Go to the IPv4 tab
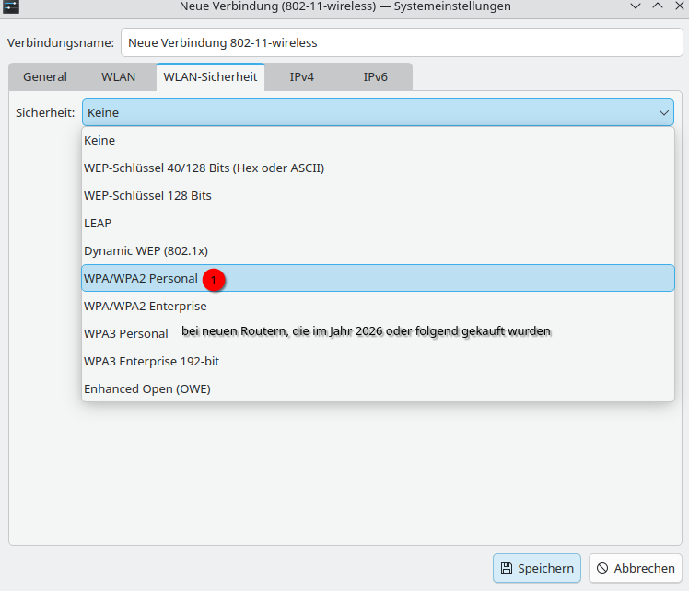The image size is (689, 591). (x=302, y=77)
